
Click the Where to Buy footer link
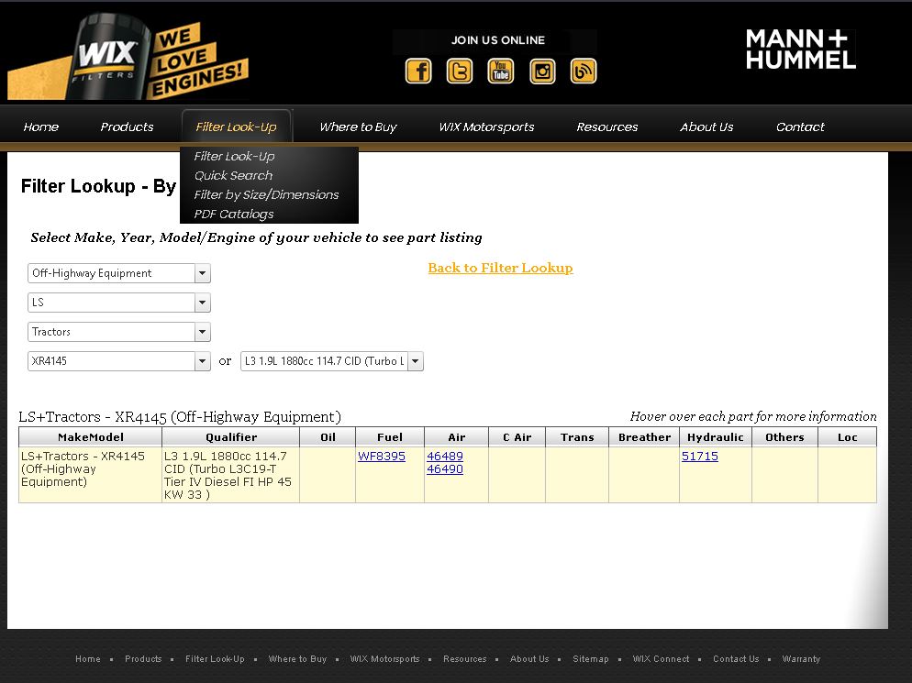tap(297, 658)
